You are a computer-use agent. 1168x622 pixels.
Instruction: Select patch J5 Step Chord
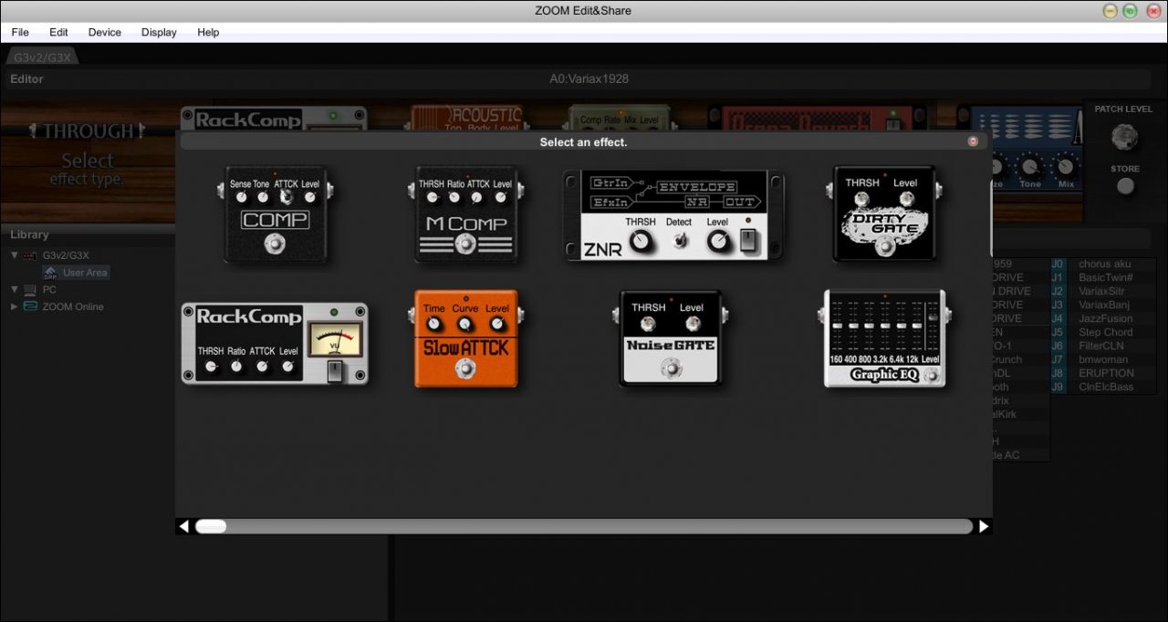click(x=1104, y=332)
